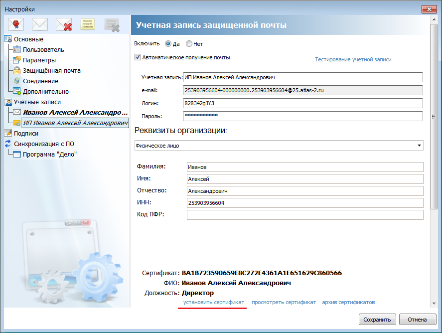
Task: Click the просмотреть сертификат link
Action: pos(284,302)
